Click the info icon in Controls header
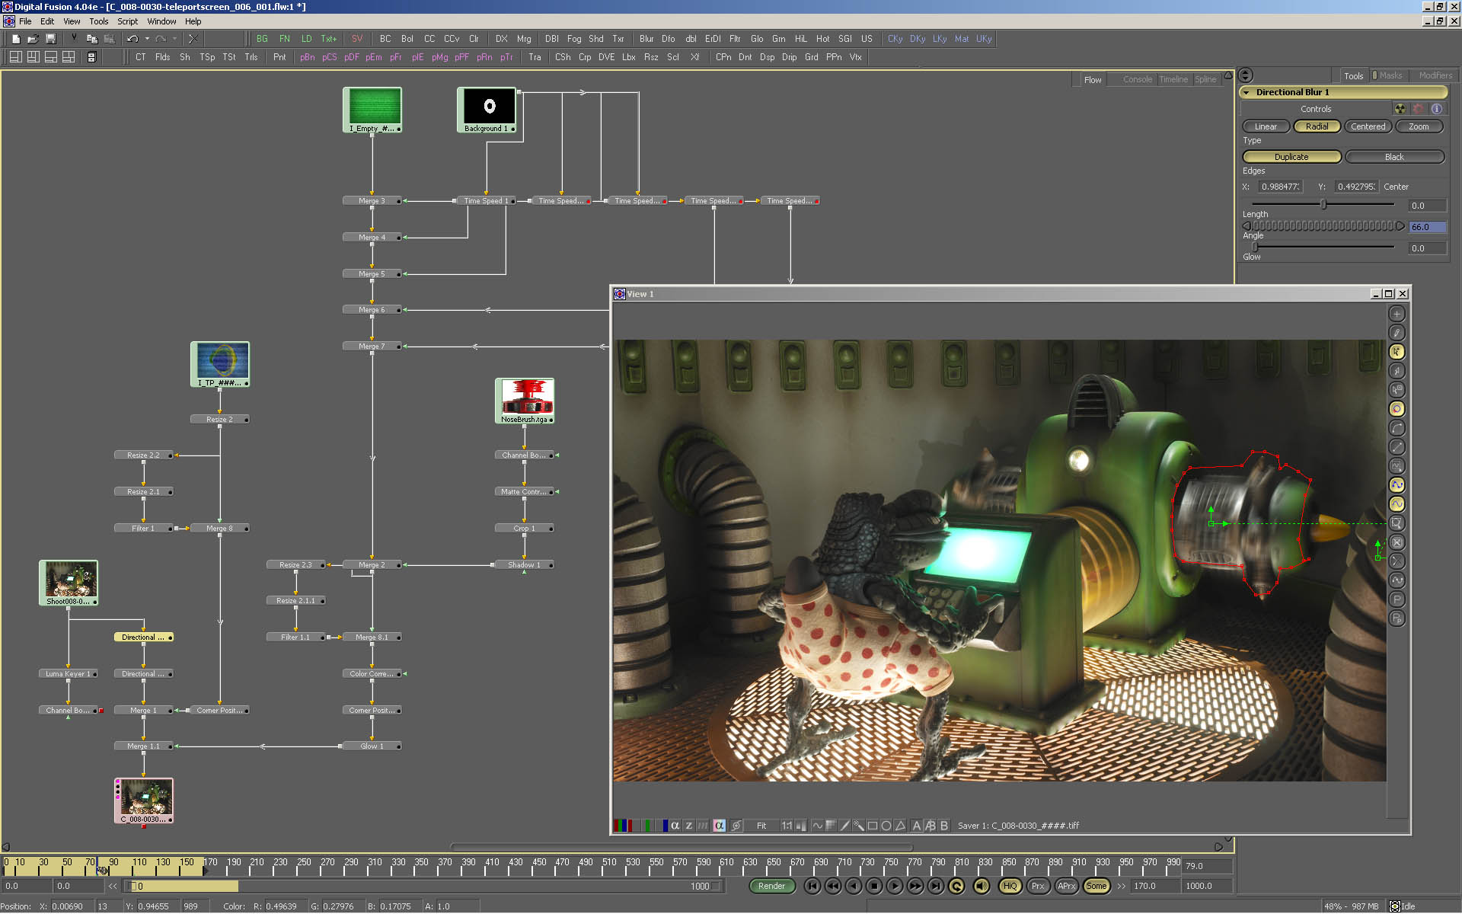This screenshot has width=1462, height=914. point(1436,109)
